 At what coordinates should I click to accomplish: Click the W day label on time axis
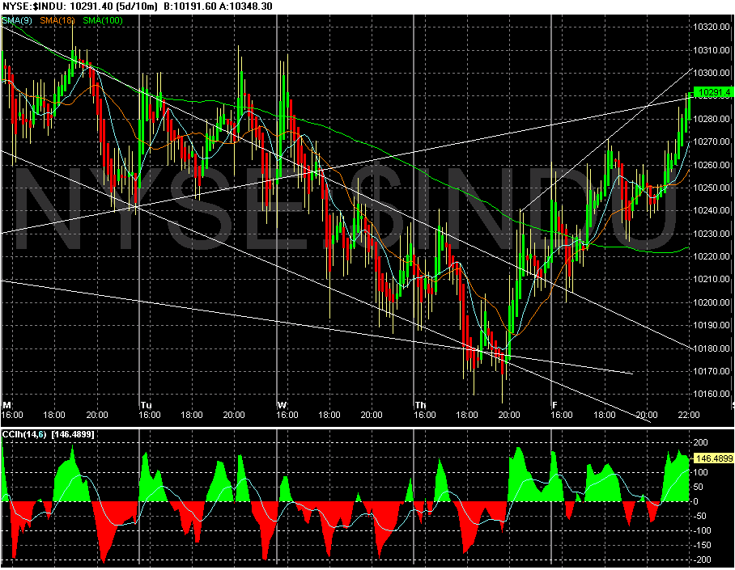click(282, 405)
